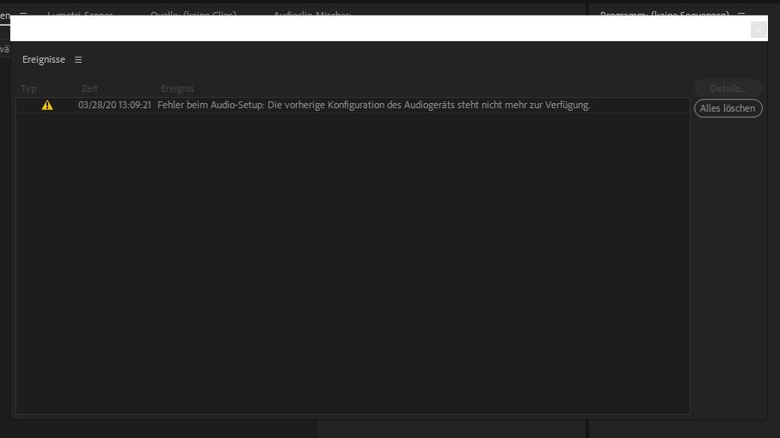Open the Programm panel menu icon in the background
Screen dimensions: 780x438
(741, 13)
